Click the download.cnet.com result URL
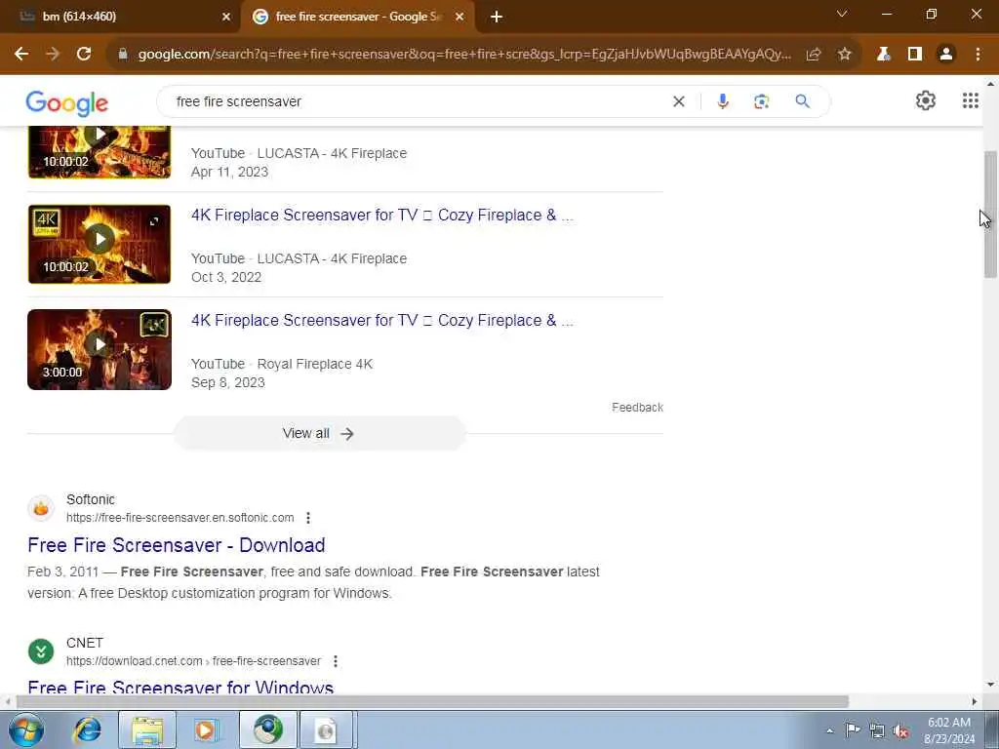Image resolution: width=999 pixels, height=749 pixels. tap(194, 661)
